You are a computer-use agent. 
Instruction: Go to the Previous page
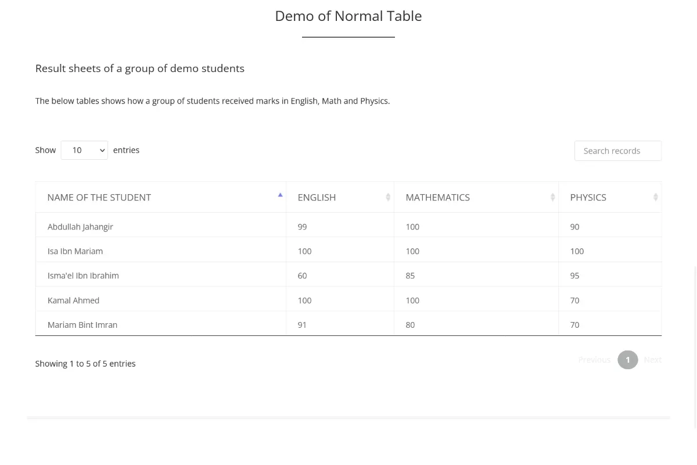pos(594,360)
